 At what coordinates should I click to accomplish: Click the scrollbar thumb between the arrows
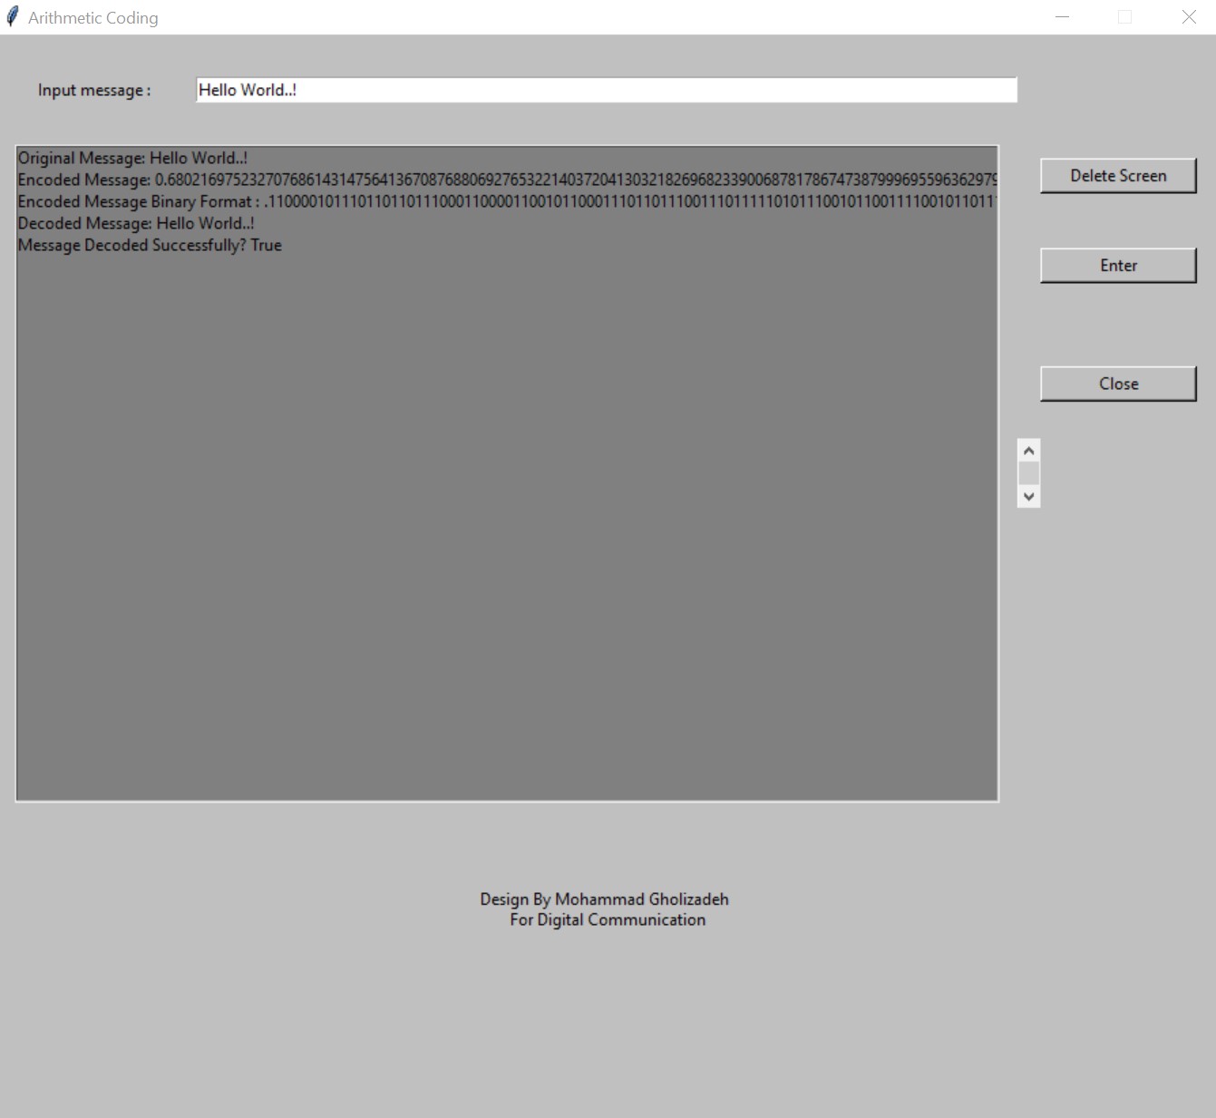coord(1028,473)
